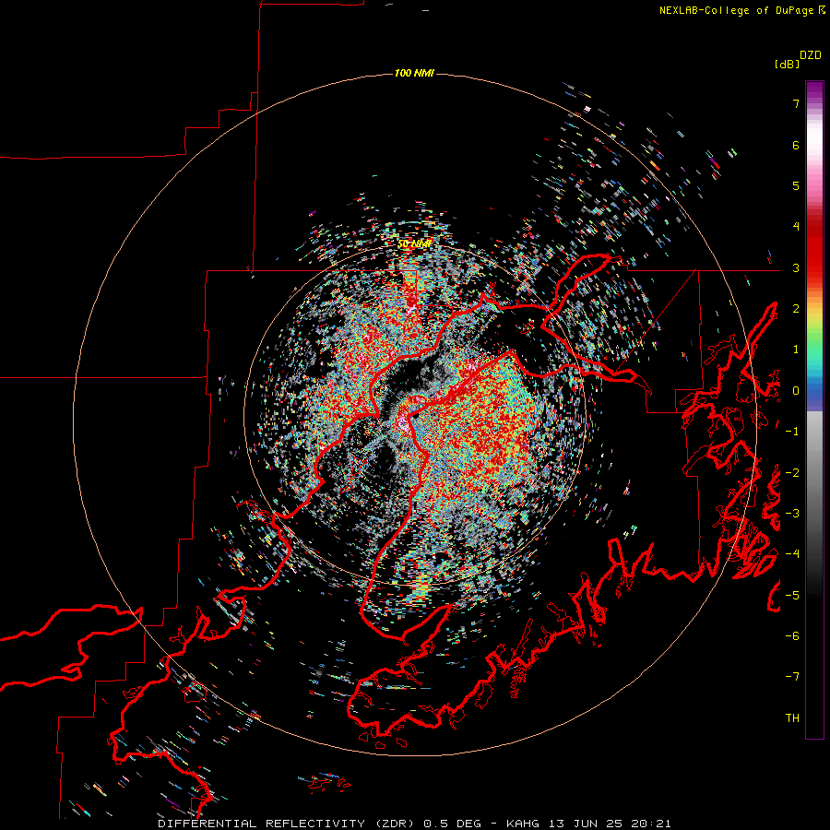
Task: Click the 4 value on the color scale
Action: coord(796,227)
